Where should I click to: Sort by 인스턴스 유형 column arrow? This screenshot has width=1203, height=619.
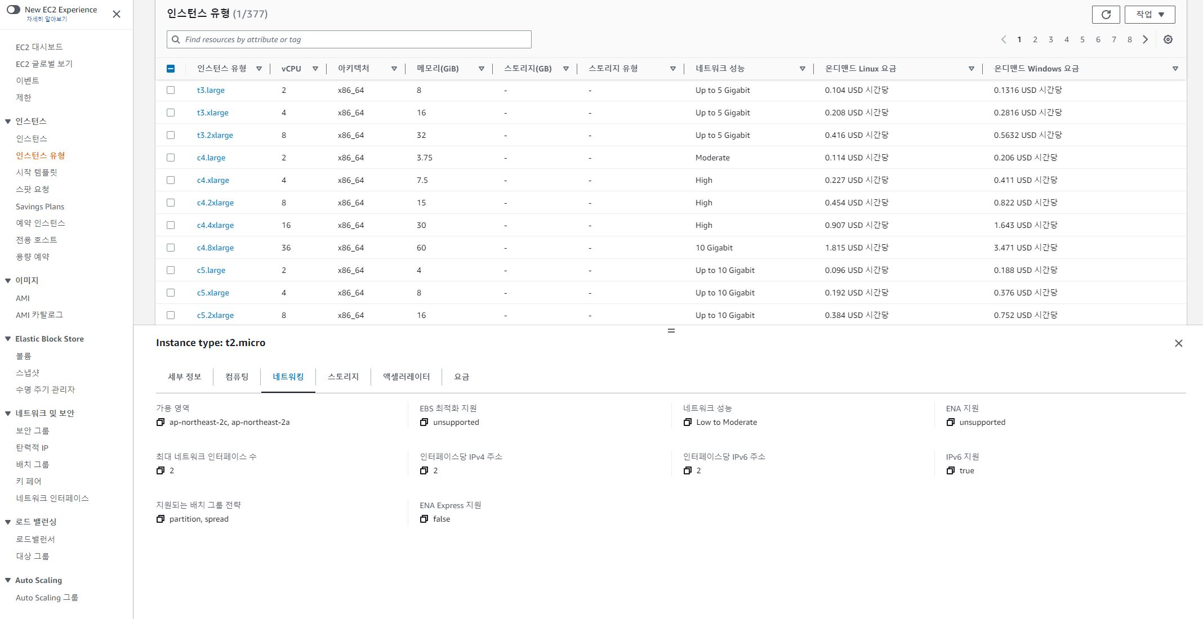(x=259, y=69)
